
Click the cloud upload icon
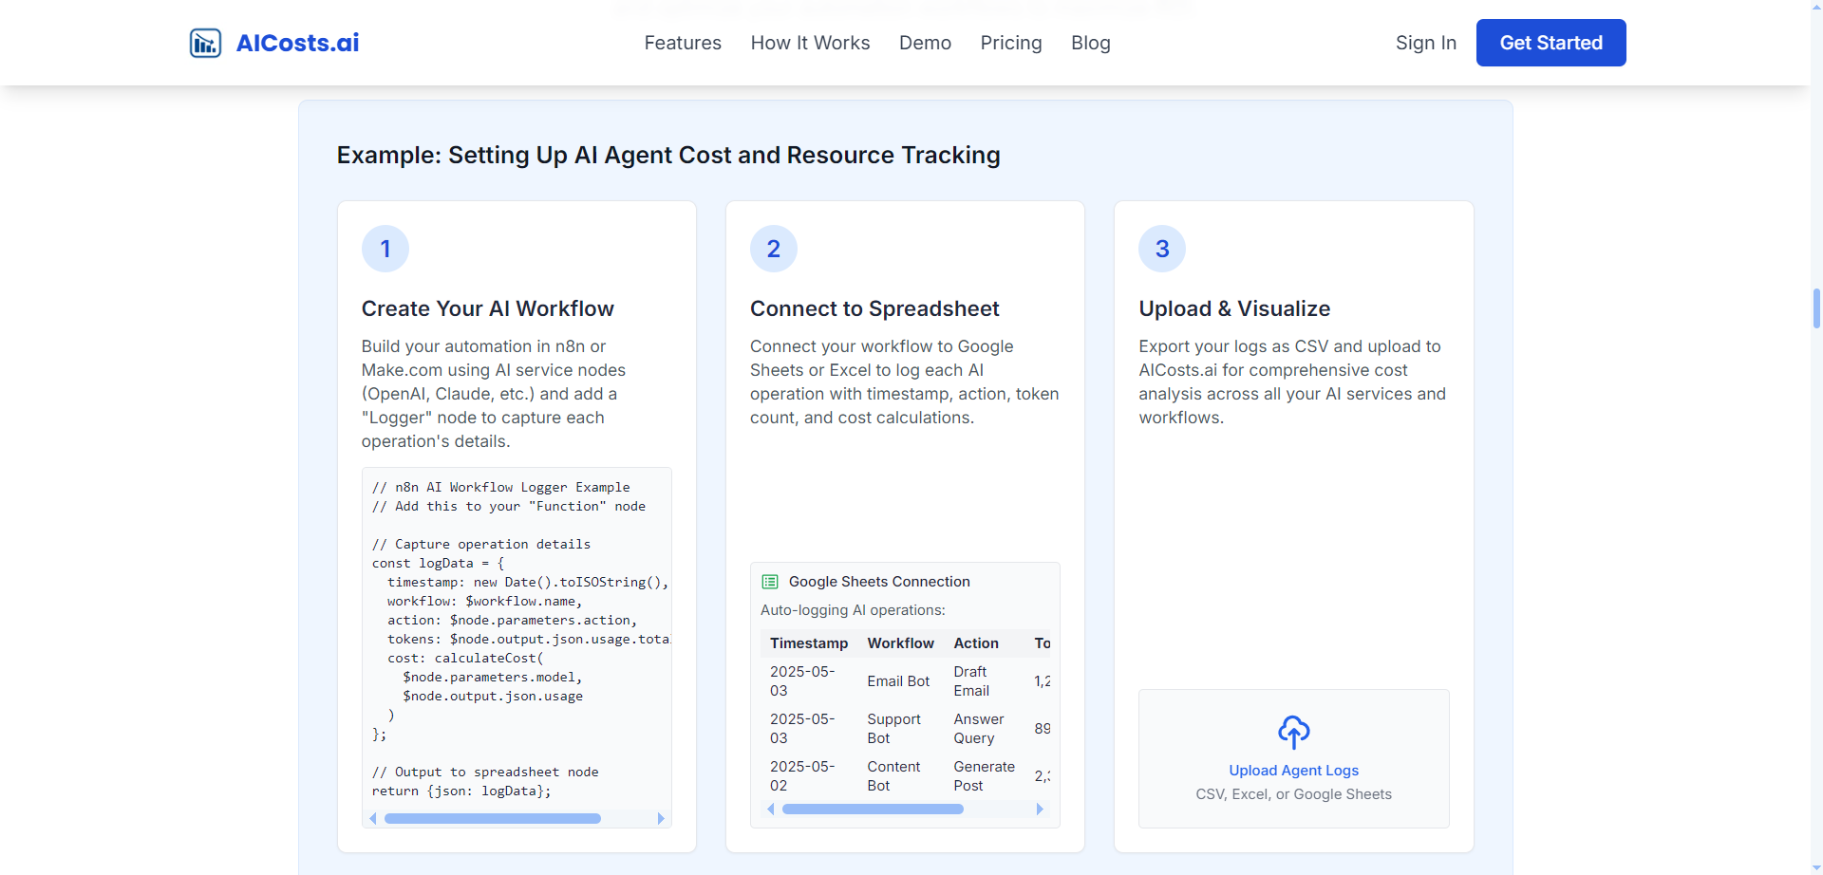tap(1294, 732)
